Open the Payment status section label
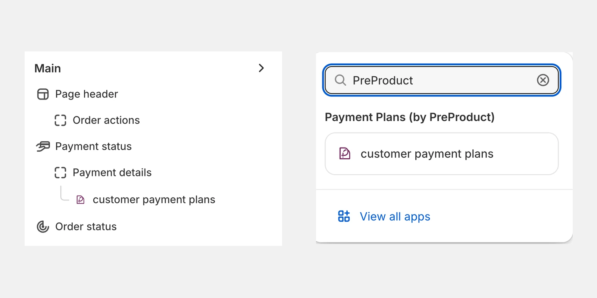 point(93,146)
